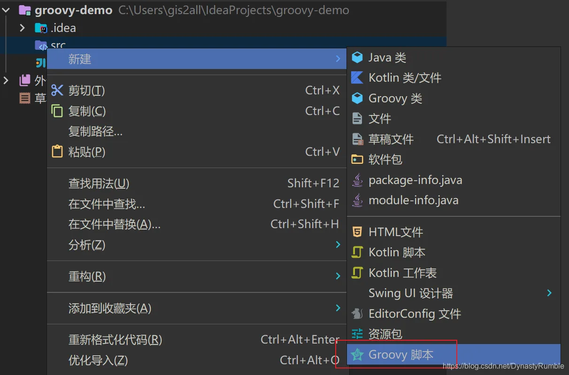The height and width of the screenshot is (375, 569).
Task: Click the 软件包 package folder icon
Action: [x=357, y=160]
